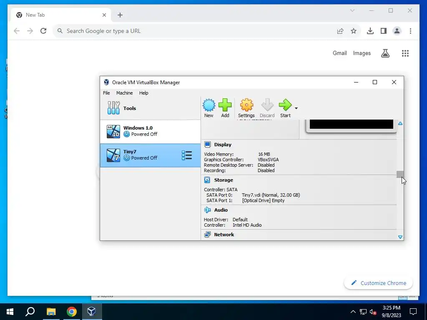Open the notification center icon

click(413, 312)
